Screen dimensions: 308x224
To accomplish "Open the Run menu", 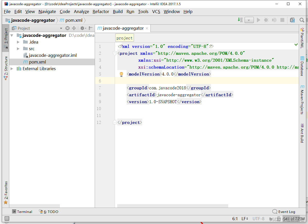I will tap(130, 12).
